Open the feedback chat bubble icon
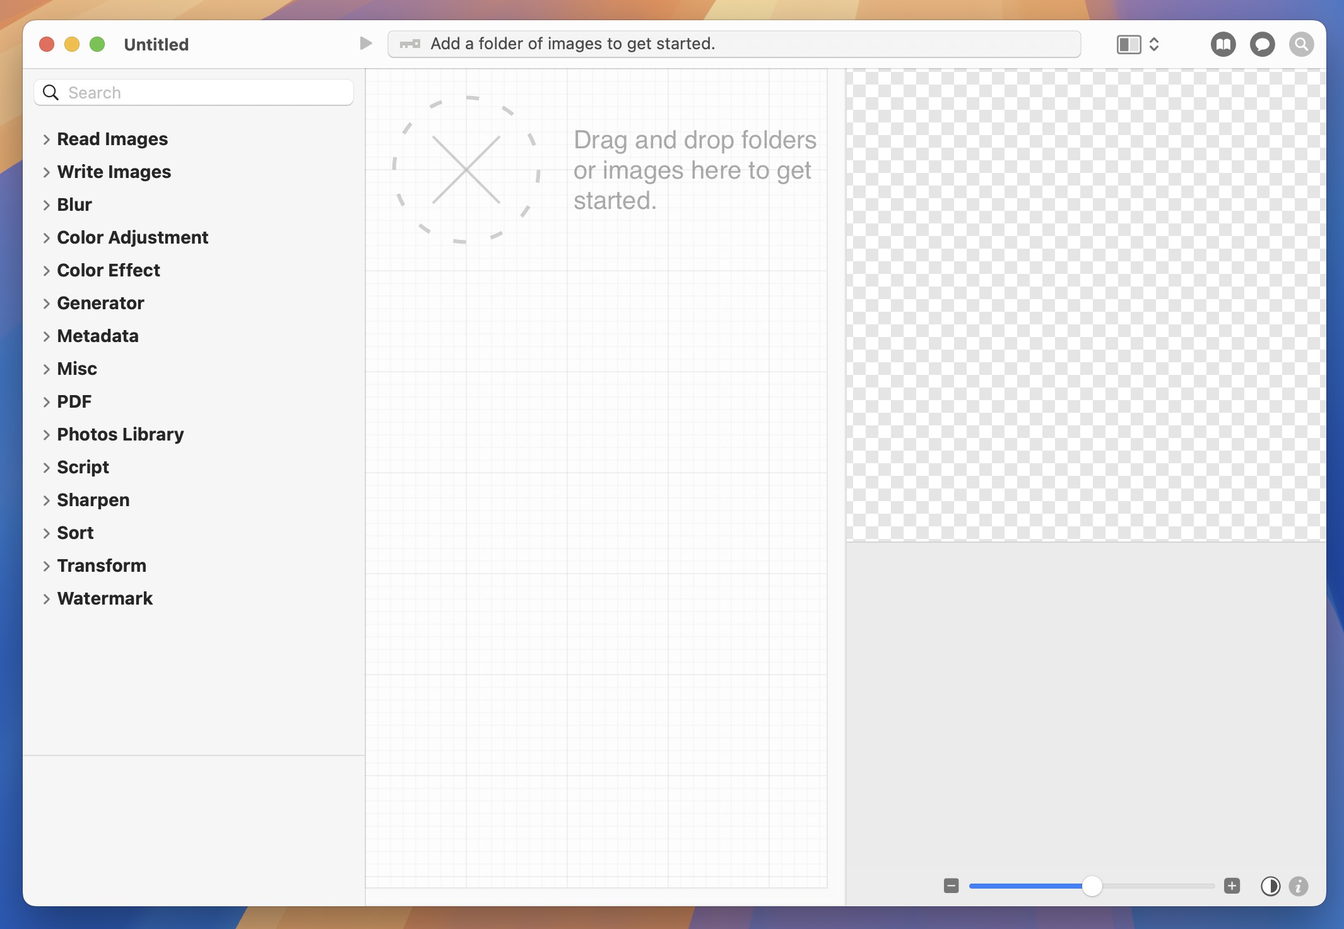 point(1262,44)
